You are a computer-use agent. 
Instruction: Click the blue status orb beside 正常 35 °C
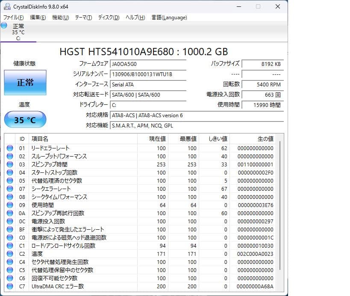click(x=4, y=26)
